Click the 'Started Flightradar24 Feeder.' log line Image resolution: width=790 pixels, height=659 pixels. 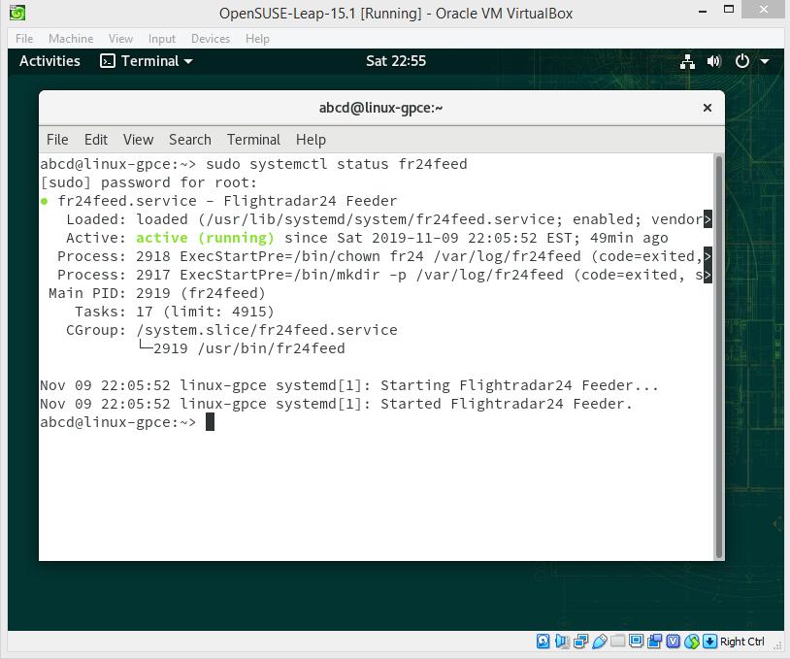pyautogui.click(x=336, y=404)
